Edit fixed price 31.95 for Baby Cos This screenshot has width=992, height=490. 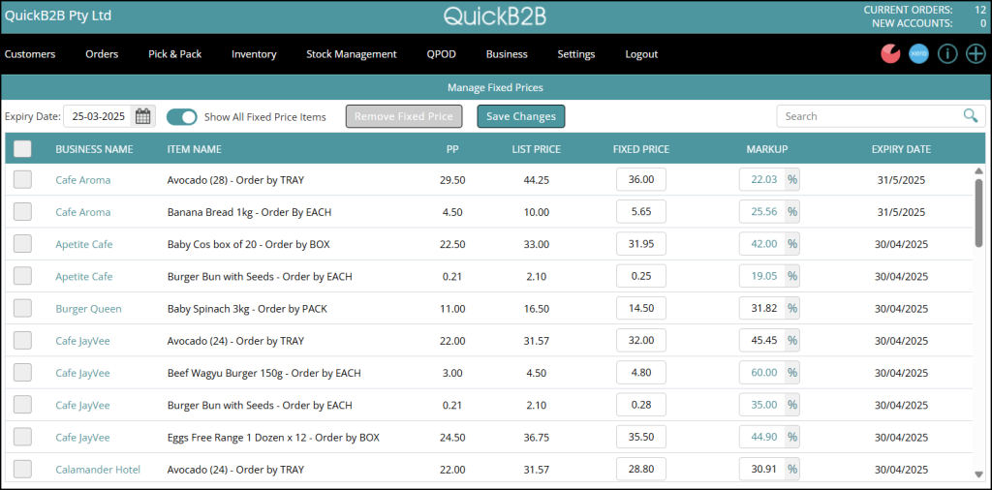(x=641, y=244)
